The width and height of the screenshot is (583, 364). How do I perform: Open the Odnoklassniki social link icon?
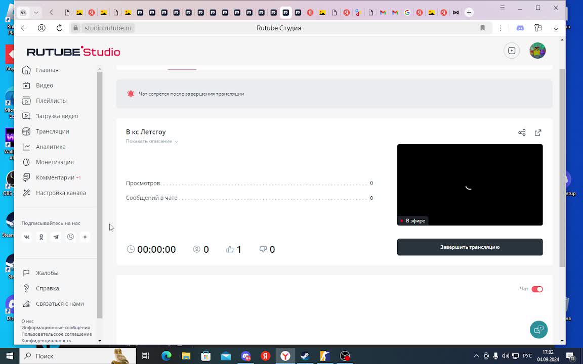(x=41, y=237)
